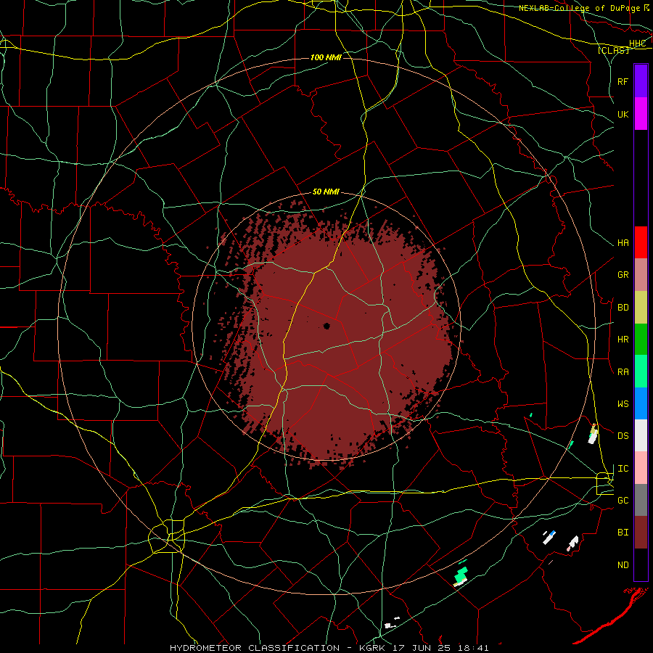
Task: Click the GC legend label
Action: (623, 500)
